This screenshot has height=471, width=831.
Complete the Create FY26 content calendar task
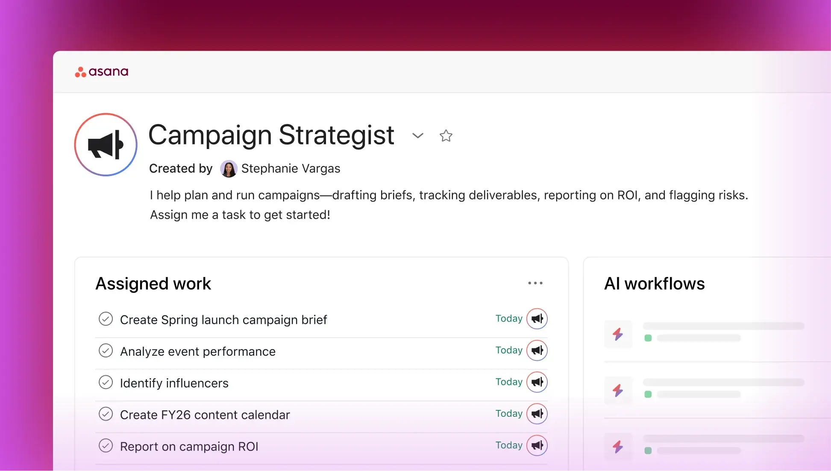[106, 414]
